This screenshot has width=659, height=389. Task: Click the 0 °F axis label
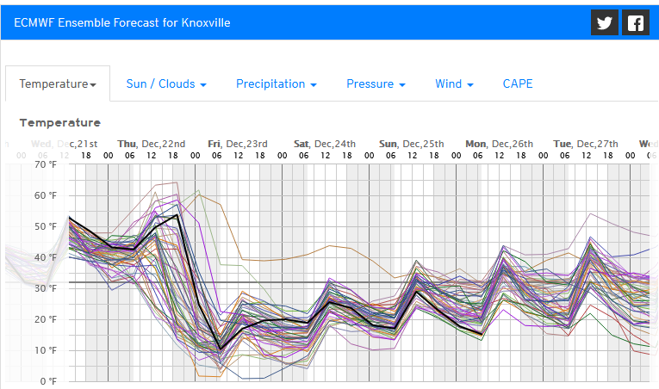tap(48, 381)
